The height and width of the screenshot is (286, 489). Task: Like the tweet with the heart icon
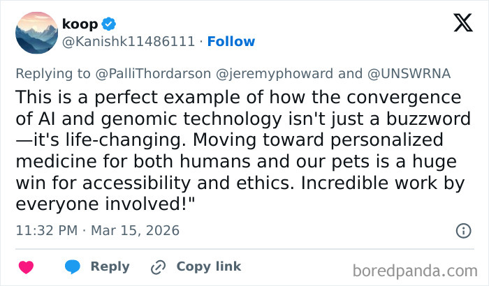(x=26, y=266)
